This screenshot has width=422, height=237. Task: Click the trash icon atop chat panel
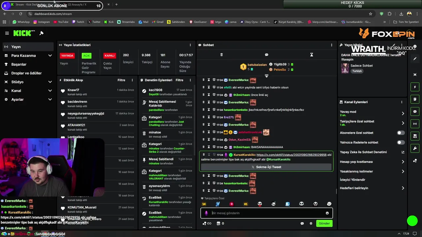click(222, 55)
